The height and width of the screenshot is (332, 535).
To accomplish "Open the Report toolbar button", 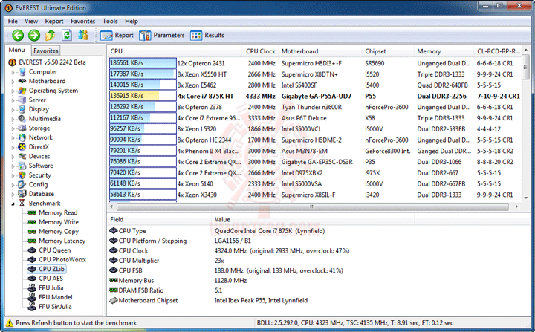I will point(117,35).
